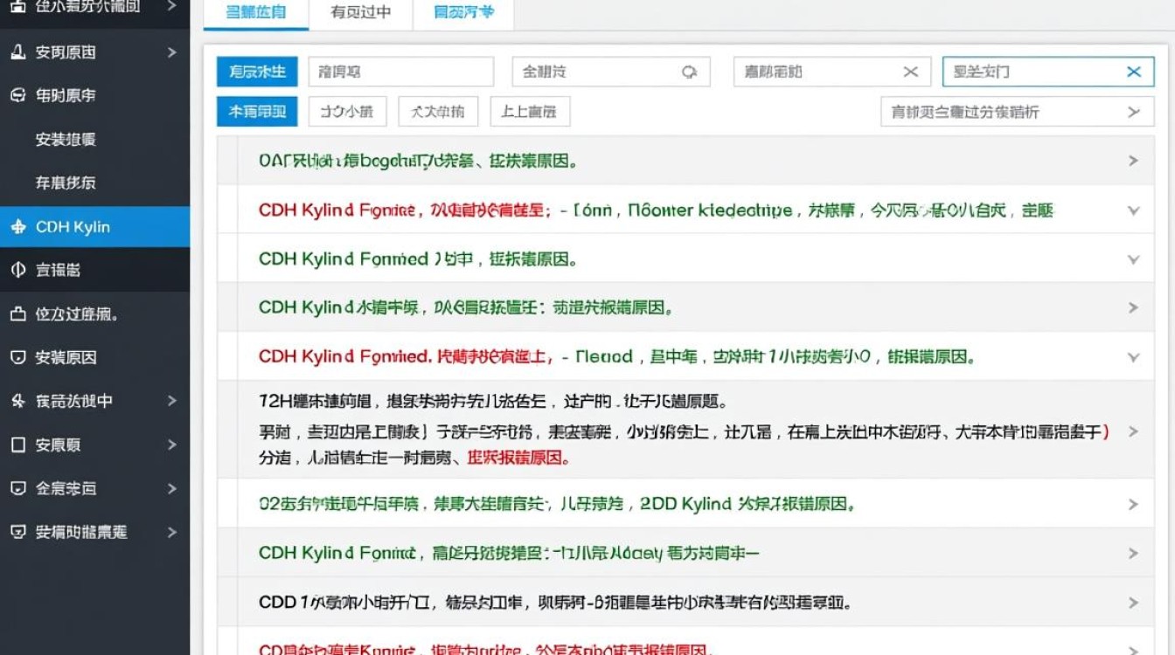Image resolution: width=1175 pixels, height=655 pixels.
Task: Expand the chevron on the lower shield icon's row
Action: pyautogui.click(x=171, y=488)
